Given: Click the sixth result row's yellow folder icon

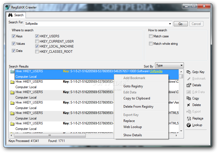Looking at the screenshot, I should 12,124.
